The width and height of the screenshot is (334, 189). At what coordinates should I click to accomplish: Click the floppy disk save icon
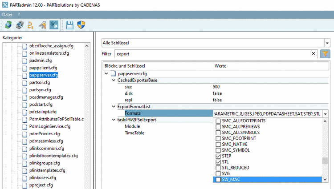coord(70,25)
